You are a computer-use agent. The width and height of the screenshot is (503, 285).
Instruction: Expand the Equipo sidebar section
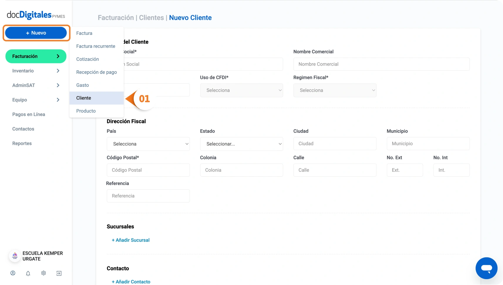[36, 100]
